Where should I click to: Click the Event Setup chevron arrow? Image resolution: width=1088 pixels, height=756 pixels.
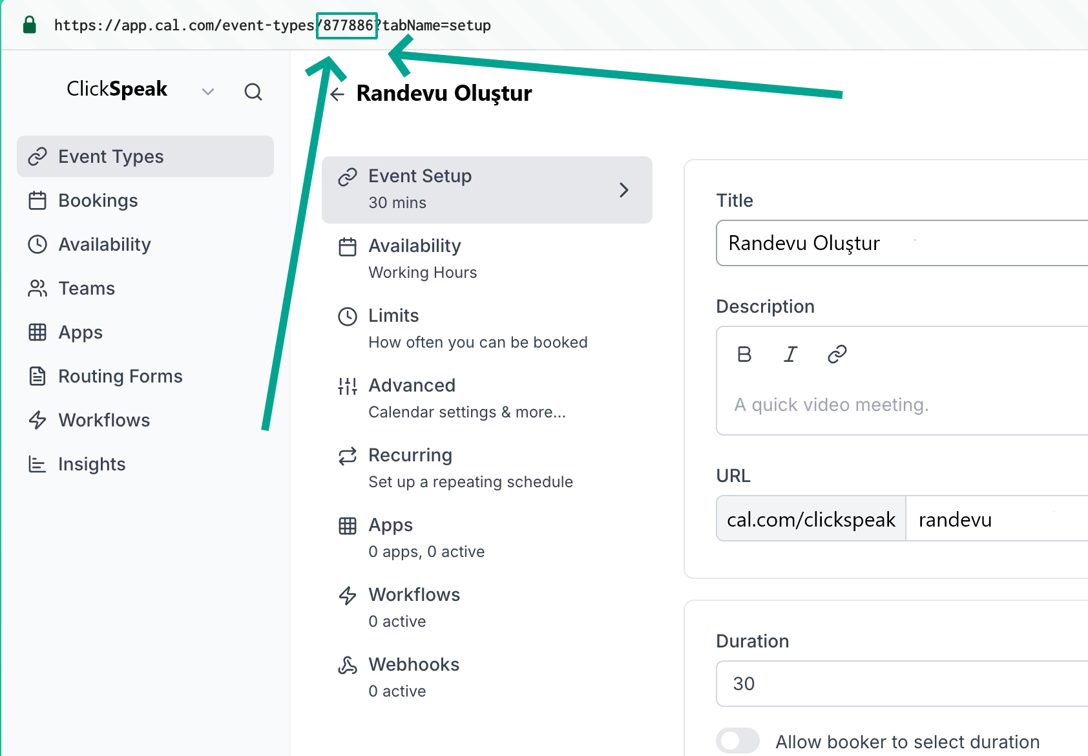click(623, 190)
